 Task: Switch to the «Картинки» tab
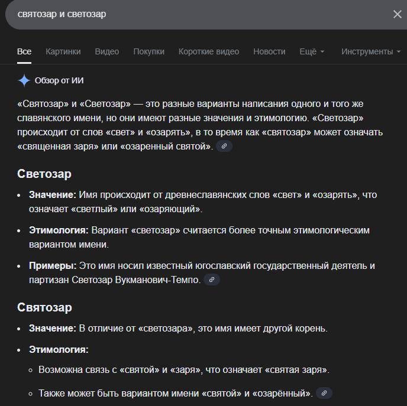tap(63, 52)
